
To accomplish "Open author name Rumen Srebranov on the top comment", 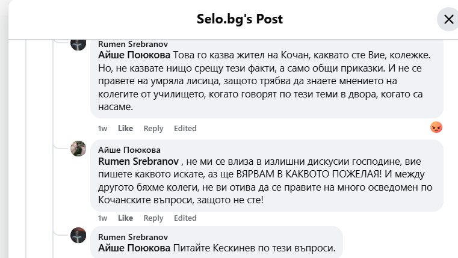I will pos(132,44).
